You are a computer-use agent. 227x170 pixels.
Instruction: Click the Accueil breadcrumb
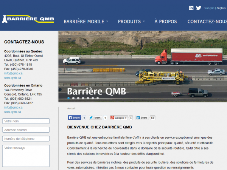(71, 108)
